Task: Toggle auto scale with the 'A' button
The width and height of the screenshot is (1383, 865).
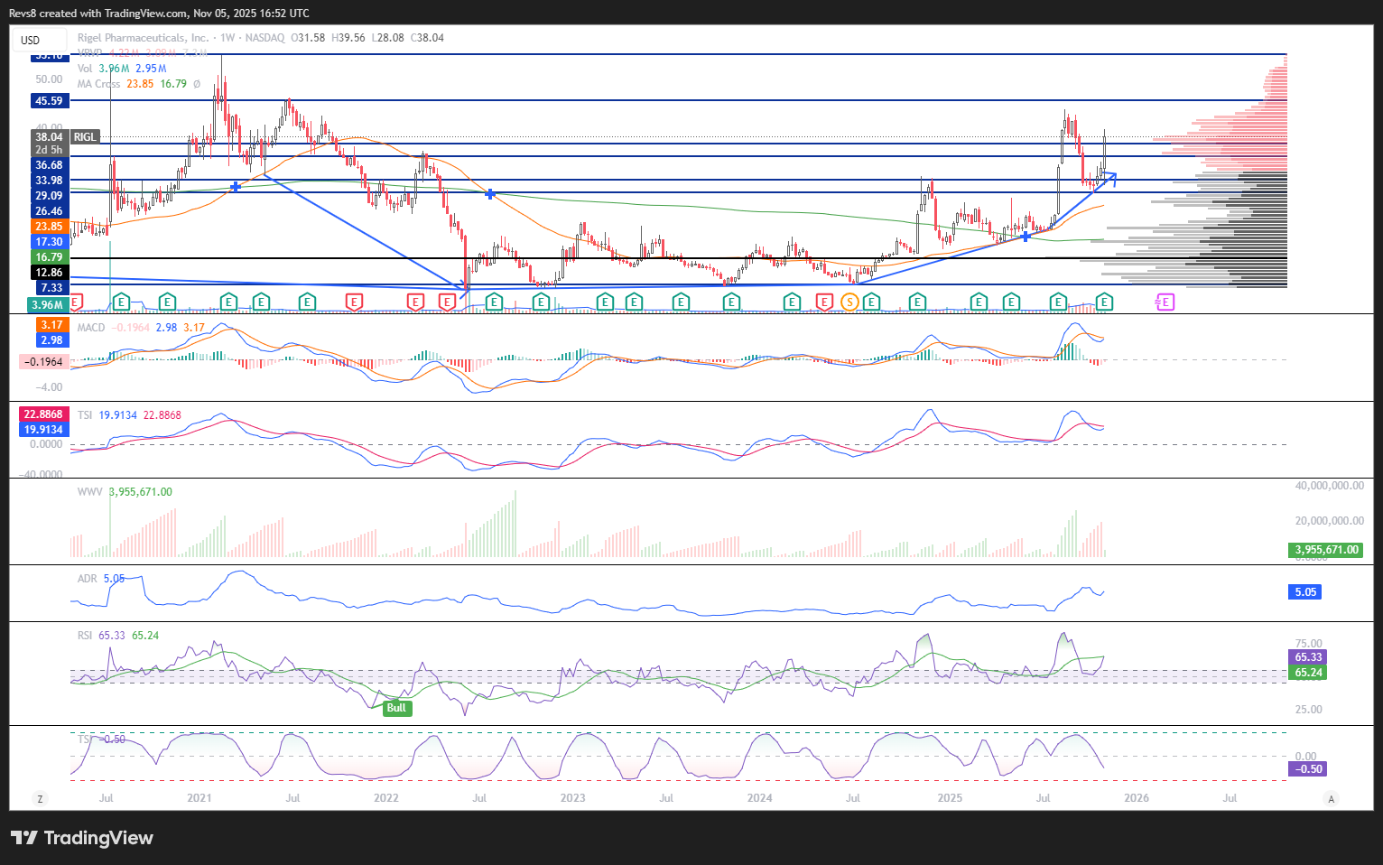Action: (x=1331, y=798)
